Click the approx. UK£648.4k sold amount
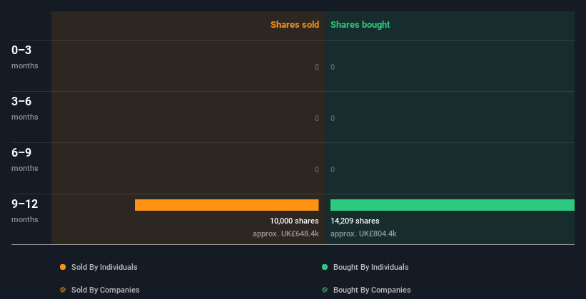The width and height of the screenshot is (586, 299). click(286, 234)
